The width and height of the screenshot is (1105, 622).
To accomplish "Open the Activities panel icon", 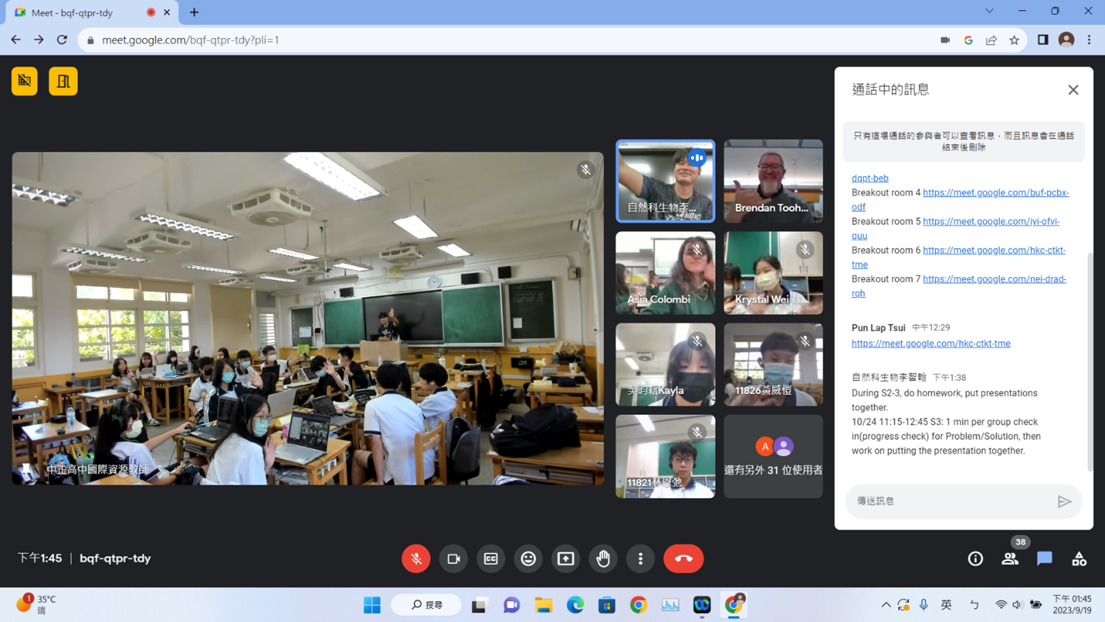I will 1079,558.
